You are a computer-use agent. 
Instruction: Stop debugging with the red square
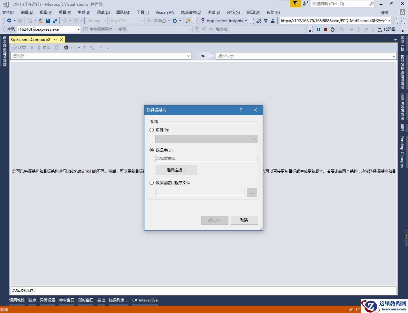pyautogui.click(x=326, y=29)
